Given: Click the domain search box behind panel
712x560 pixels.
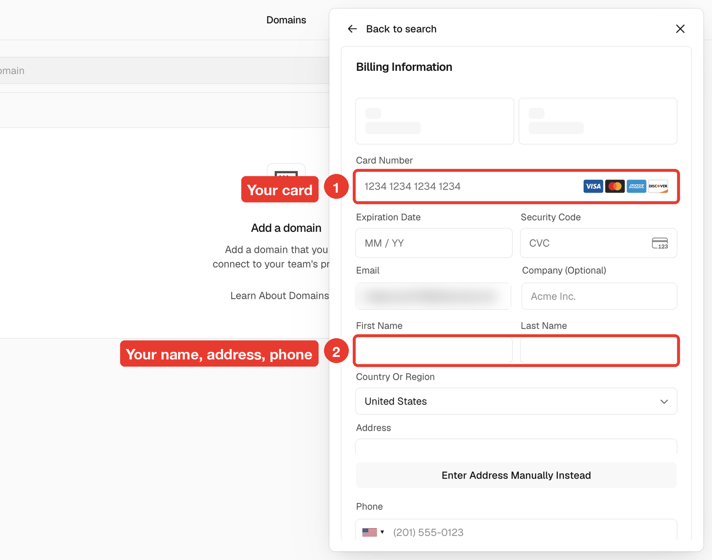Looking at the screenshot, I should point(165,70).
